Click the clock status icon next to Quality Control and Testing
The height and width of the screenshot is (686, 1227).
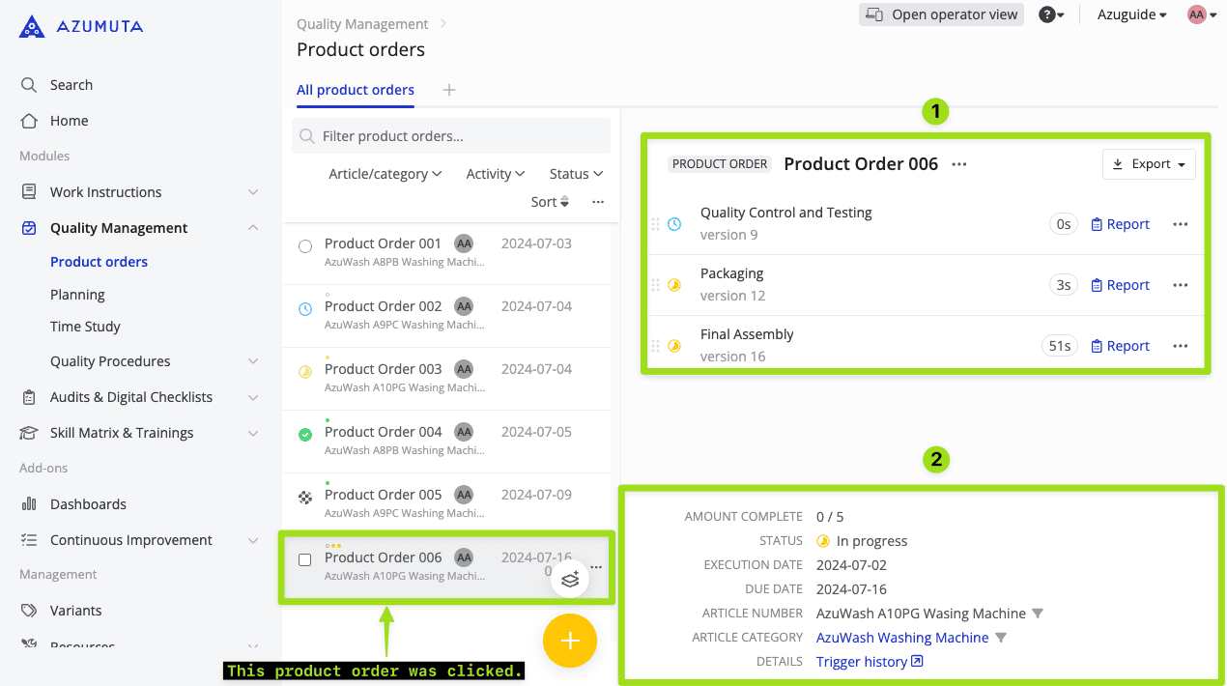[x=673, y=223]
